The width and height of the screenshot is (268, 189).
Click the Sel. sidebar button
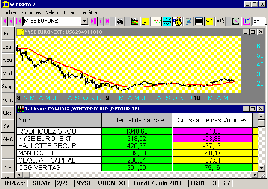pos(8,126)
